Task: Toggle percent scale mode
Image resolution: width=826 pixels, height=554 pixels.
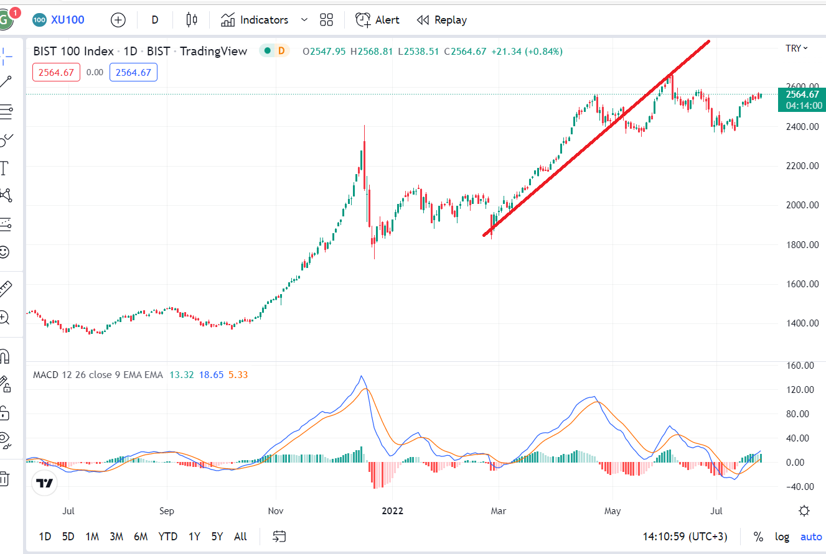Action: point(758,537)
